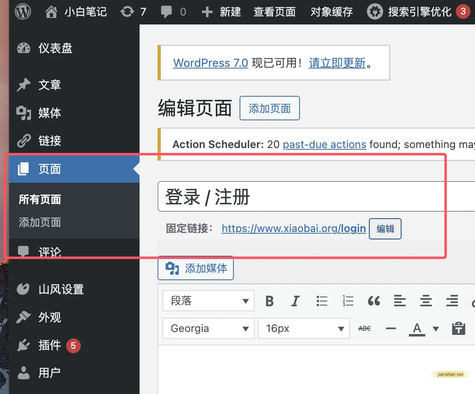Click inside the editor content area
This screenshot has height=394, width=475.
click(316, 370)
